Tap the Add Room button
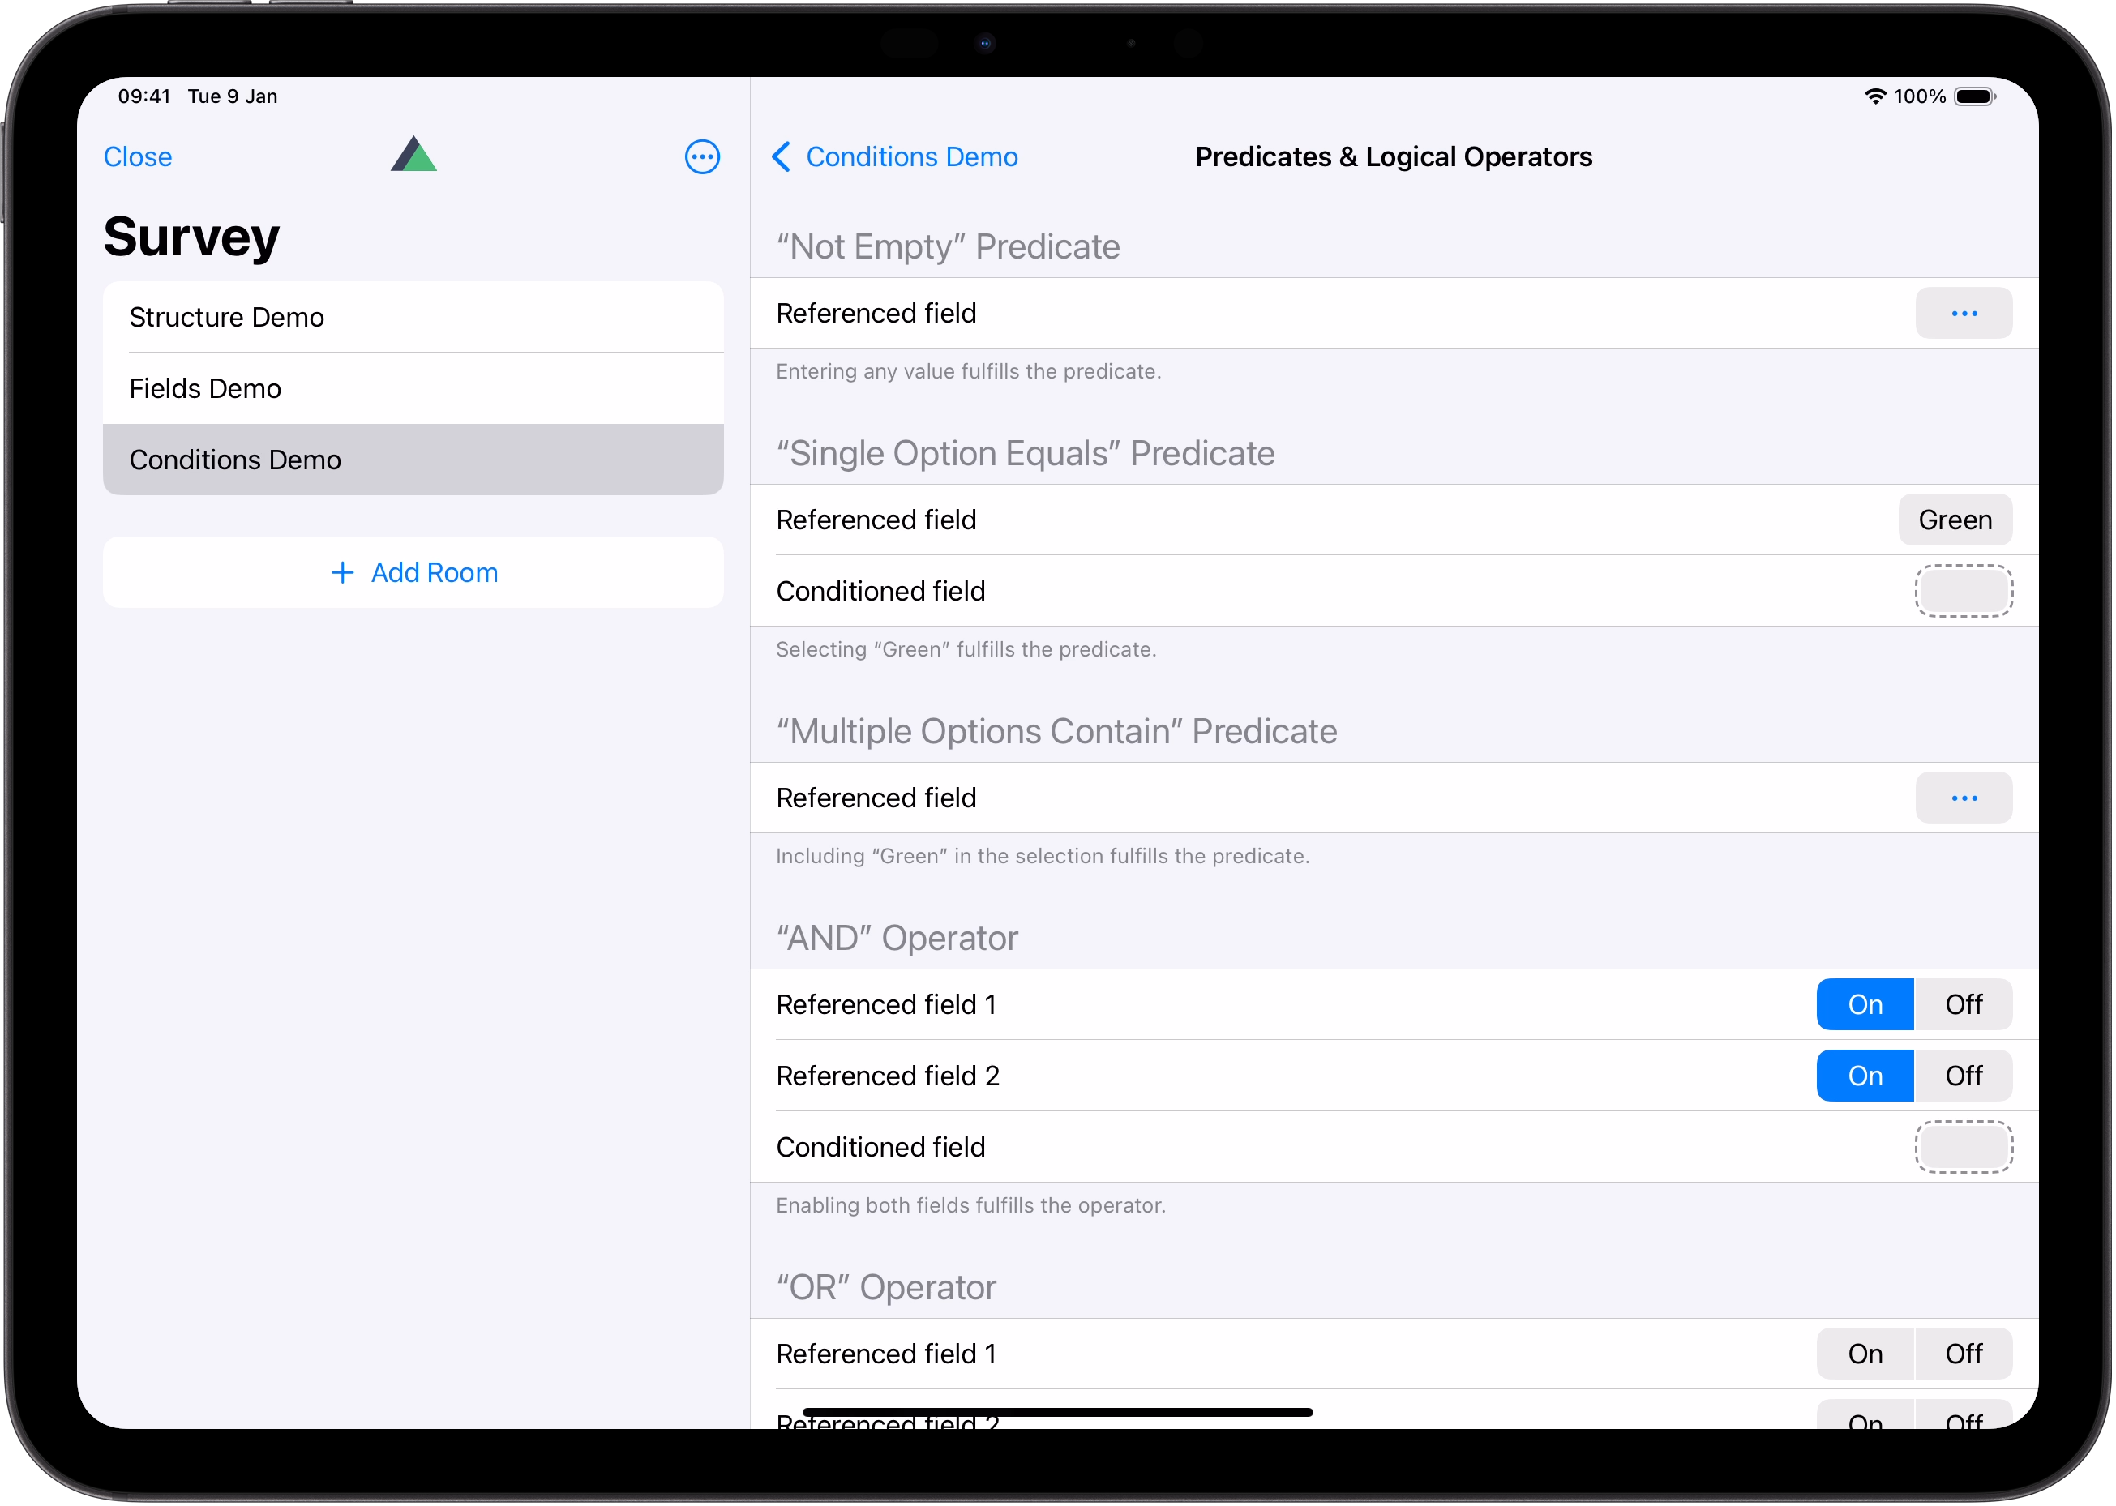This screenshot has width=2116, height=1506. coord(435,572)
